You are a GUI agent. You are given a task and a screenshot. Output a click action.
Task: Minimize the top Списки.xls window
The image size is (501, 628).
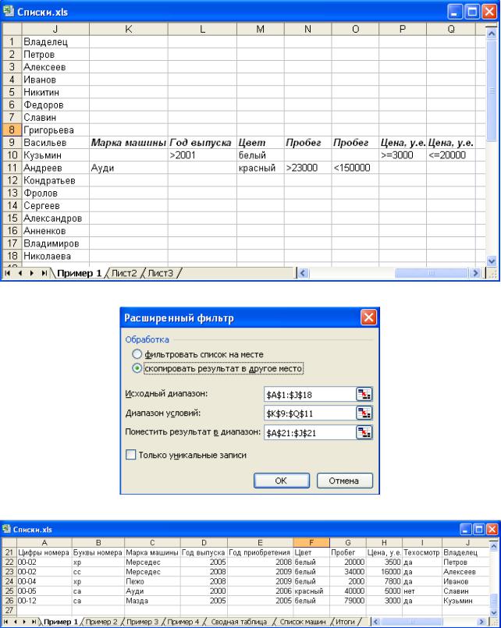point(454,12)
